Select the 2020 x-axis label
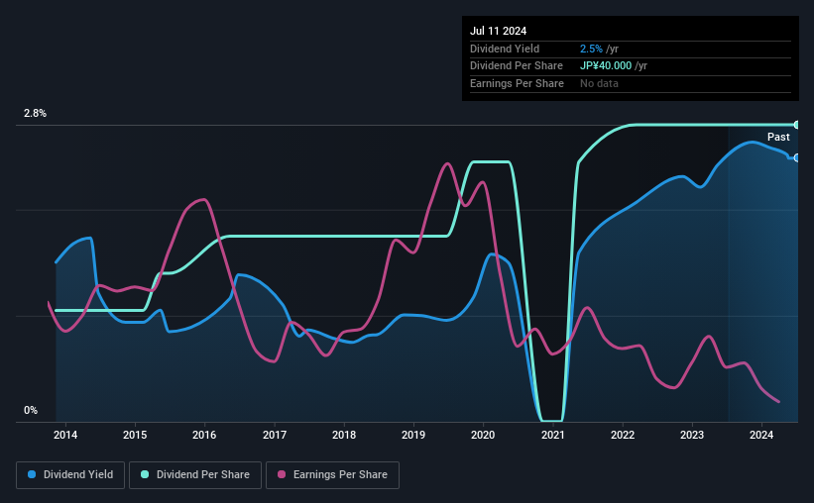Viewport: 814px width, 503px height. 483,435
